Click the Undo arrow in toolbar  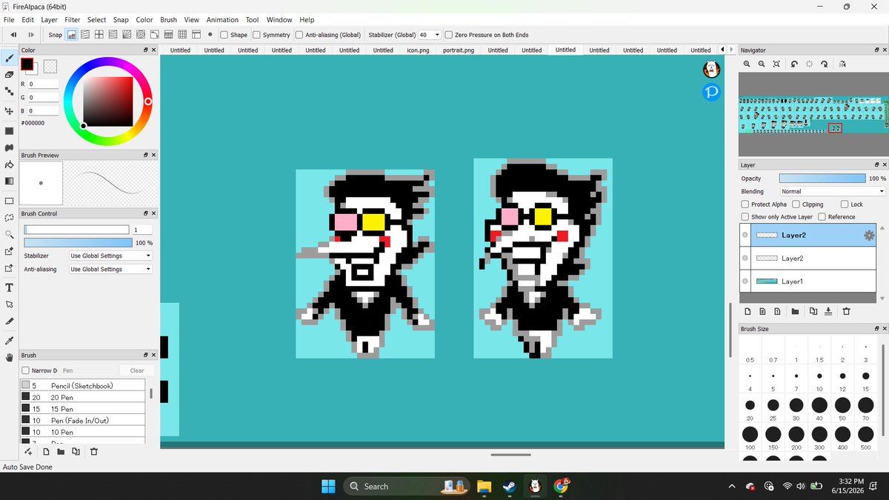[x=13, y=34]
